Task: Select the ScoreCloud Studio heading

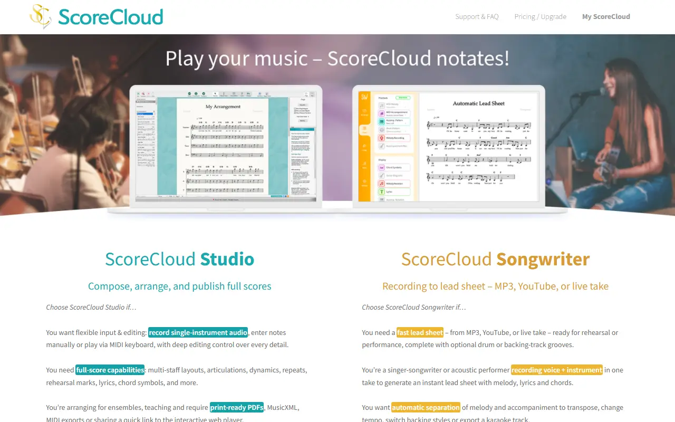Action: click(x=179, y=259)
